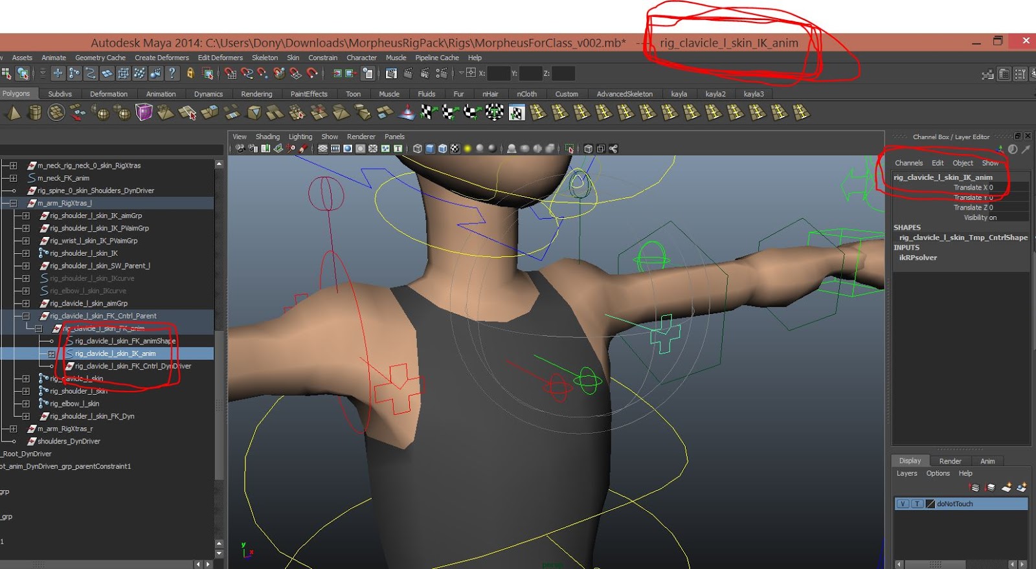1036x569 pixels.
Task: Select rig_clavicle_l_skin_IK_anim in outliner
Action: [x=115, y=353]
